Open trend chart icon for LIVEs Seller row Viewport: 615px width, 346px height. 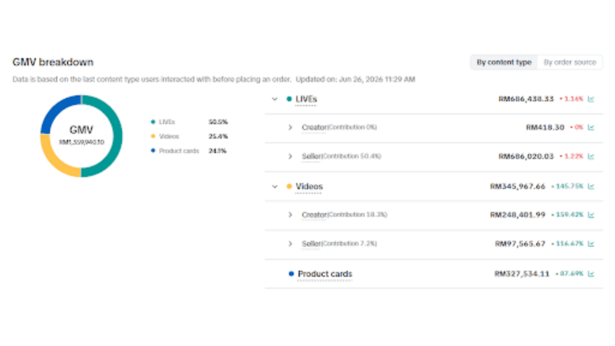coord(591,156)
